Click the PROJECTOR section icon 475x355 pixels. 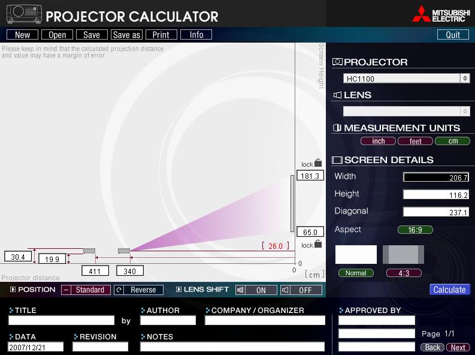click(x=337, y=62)
